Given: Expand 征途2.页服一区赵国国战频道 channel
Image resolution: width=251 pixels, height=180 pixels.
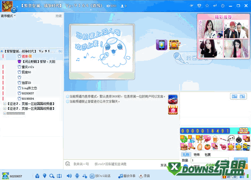Looking at the screenshot, I should (x=5, y=103).
